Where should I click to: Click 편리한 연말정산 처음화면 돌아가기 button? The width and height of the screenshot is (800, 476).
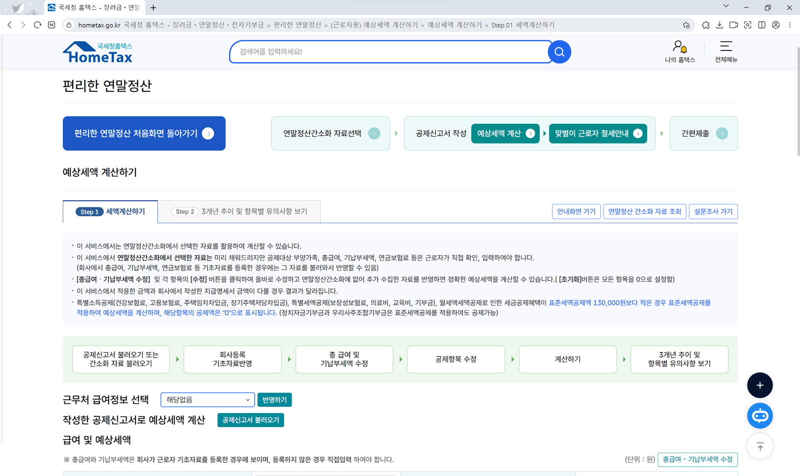[x=144, y=133]
